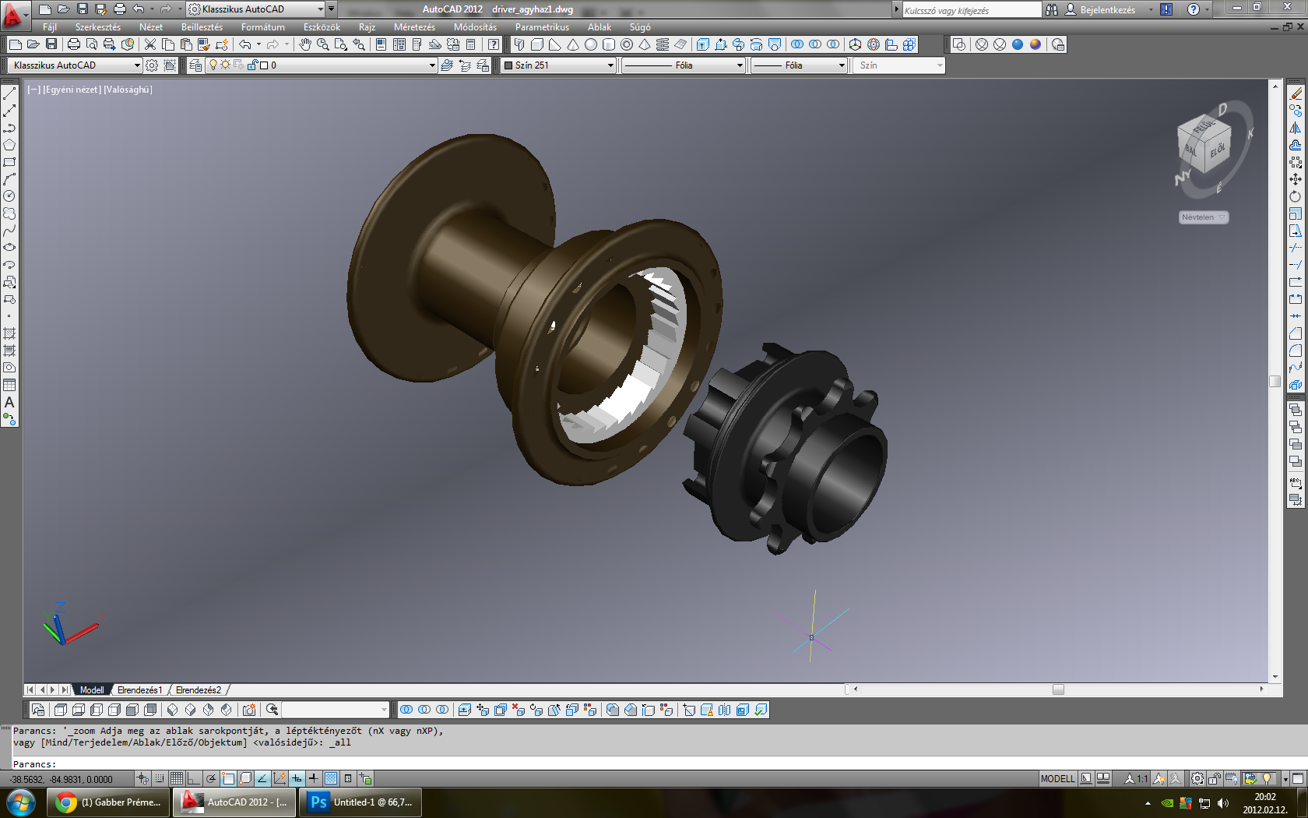Activate the multiline Text tool

coord(9,403)
